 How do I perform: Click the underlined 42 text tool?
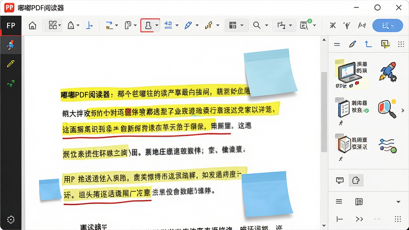coord(168,25)
